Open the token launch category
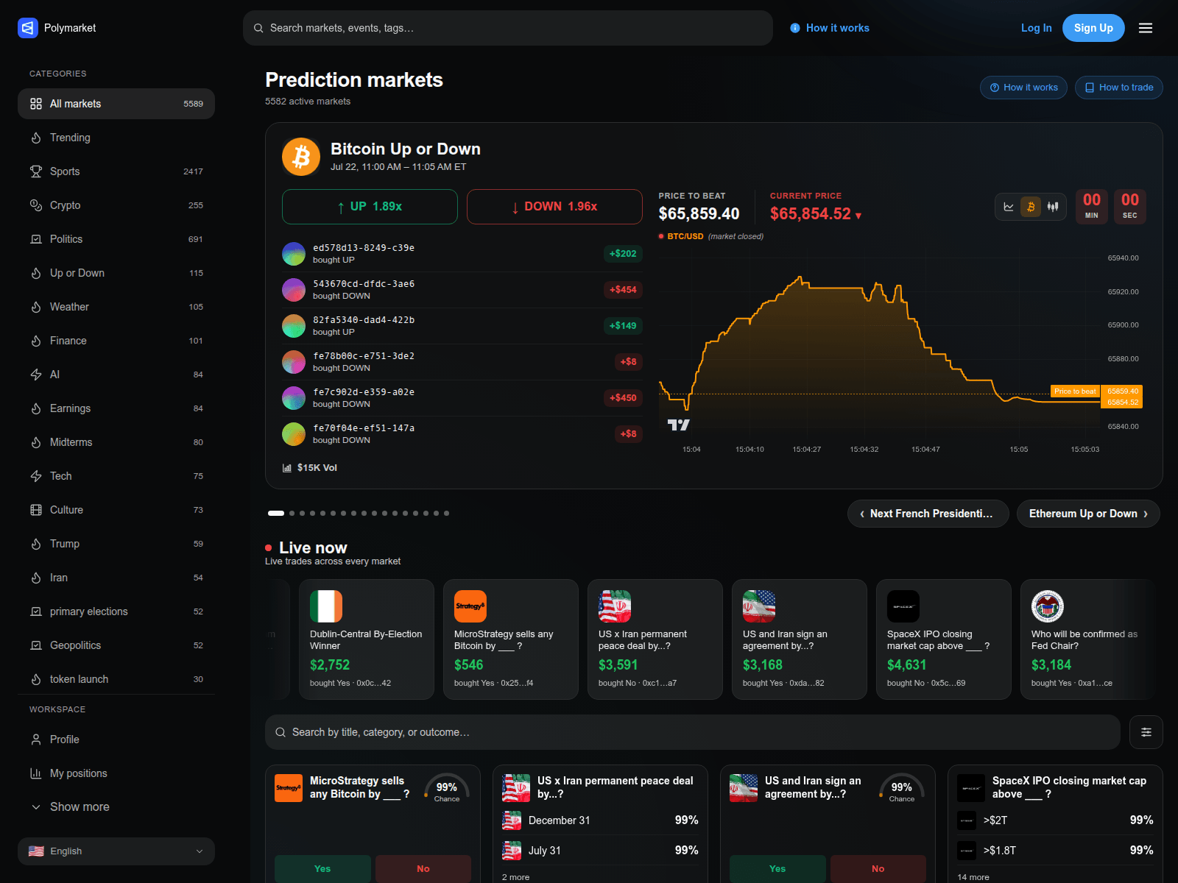 (x=116, y=679)
